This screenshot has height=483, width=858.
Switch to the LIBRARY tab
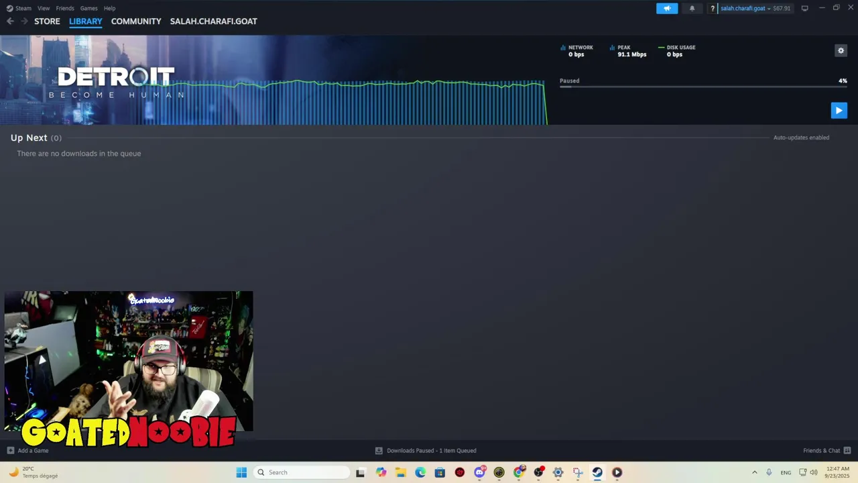86,21
